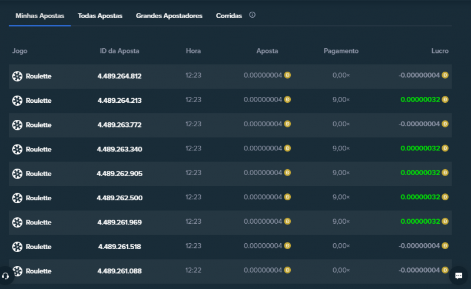Click the Roulette icon for bet 4.489.263.340
This screenshot has height=289, width=471.
tap(17, 149)
